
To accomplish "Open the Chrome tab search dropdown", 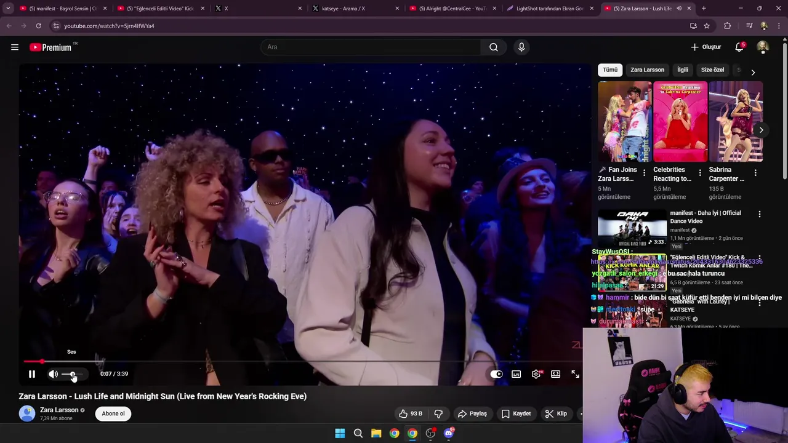I will click(x=8, y=9).
